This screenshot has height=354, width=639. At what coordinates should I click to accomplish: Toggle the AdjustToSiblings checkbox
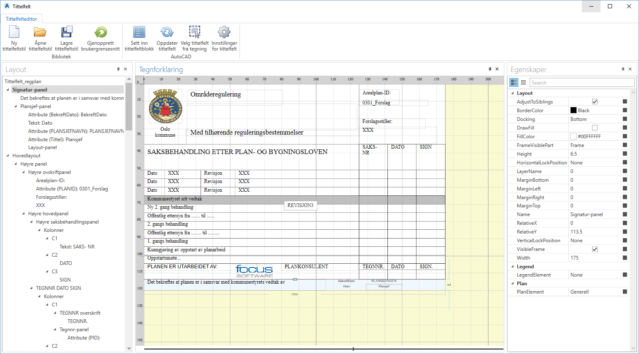[595, 102]
